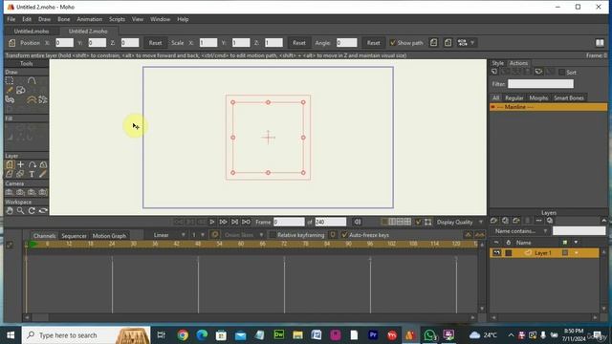Image resolution: width=612 pixels, height=344 pixels.
Task: Select the Orbit Workspace tool
Action: pos(43,210)
